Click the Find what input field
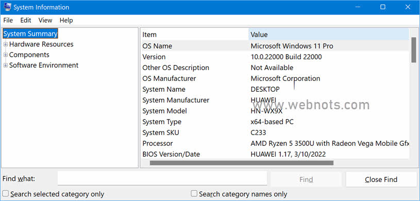 pos(162,178)
